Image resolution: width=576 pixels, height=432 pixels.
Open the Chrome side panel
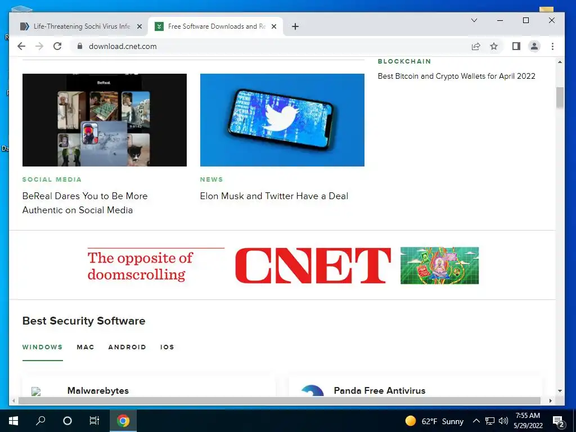point(516,46)
